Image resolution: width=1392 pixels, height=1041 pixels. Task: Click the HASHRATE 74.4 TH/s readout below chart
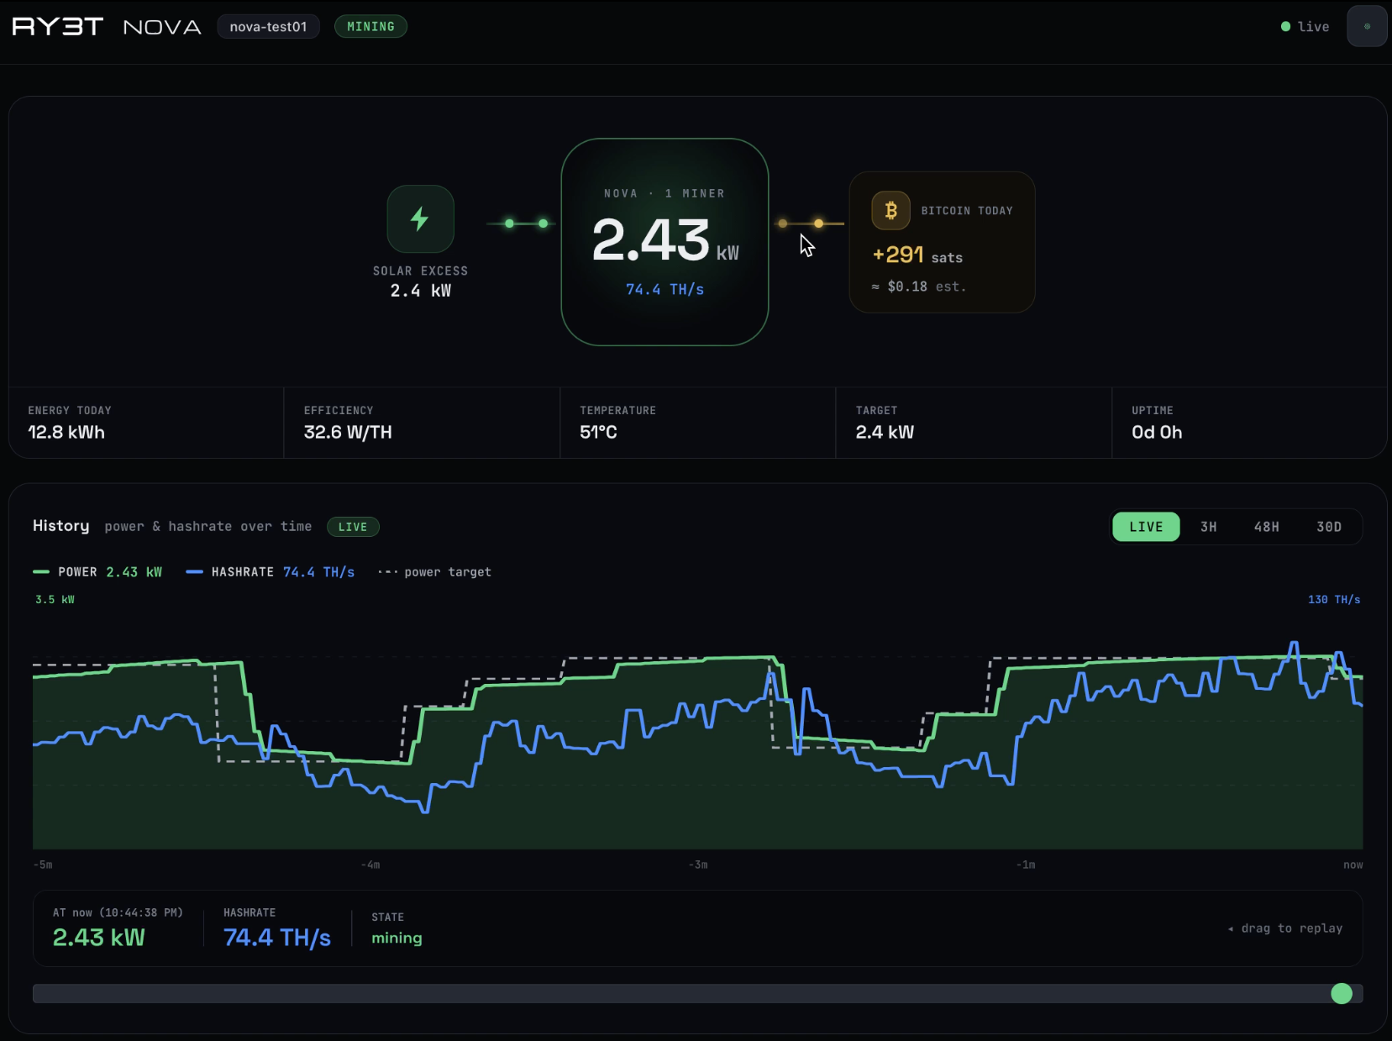point(277,928)
